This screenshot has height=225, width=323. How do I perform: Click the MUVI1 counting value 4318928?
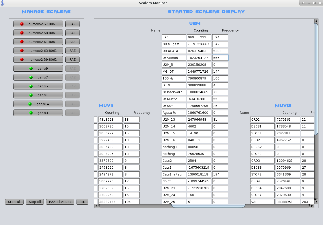pyautogui.click(x=110, y=120)
